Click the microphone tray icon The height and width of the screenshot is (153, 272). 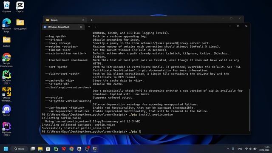pos(233,149)
